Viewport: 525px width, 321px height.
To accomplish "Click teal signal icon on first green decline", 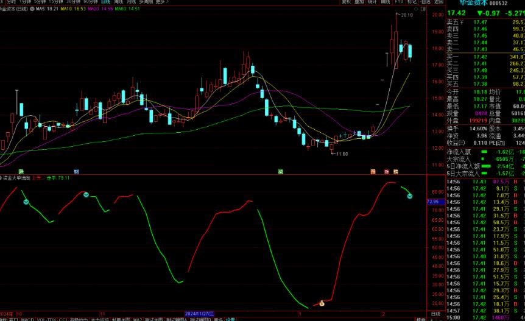I will point(26,202).
